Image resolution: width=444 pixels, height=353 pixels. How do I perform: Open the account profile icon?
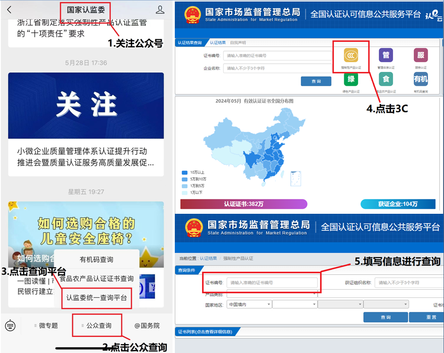pyautogui.click(x=160, y=9)
